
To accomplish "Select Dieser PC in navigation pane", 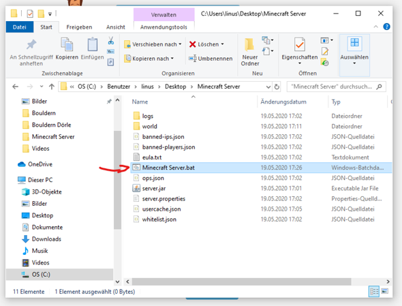I will click(35, 180).
